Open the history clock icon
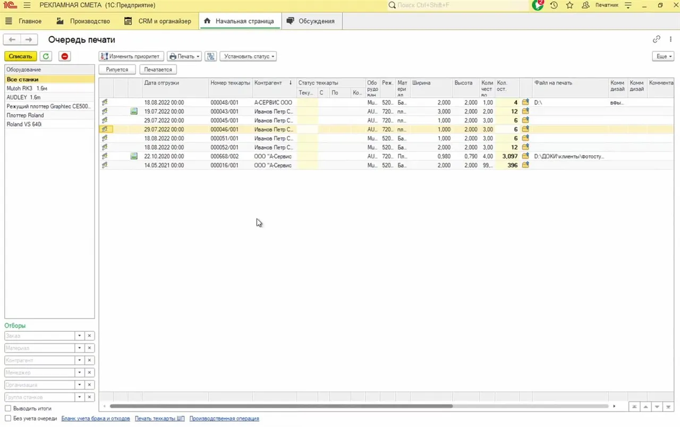Image resolution: width=680 pixels, height=427 pixels. click(x=554, y=5)
